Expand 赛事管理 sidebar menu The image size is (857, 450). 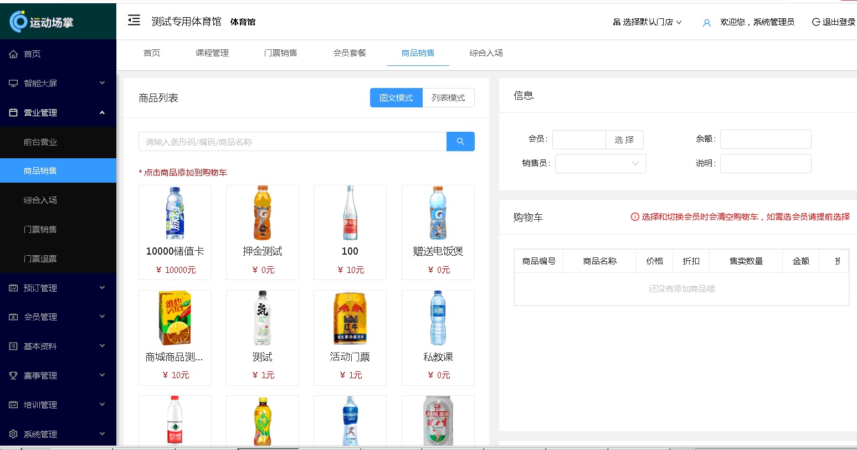coord(58,375)
